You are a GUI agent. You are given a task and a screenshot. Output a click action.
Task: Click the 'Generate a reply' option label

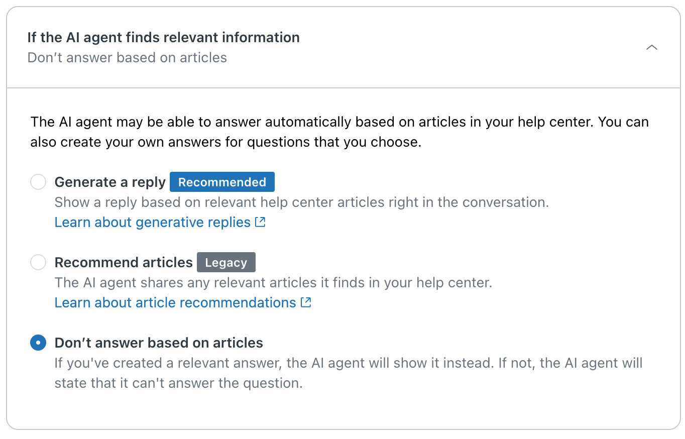pos(110,182)
